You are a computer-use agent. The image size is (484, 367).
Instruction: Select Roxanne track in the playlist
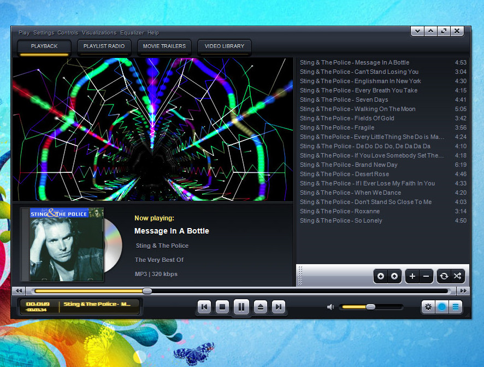(383, 211)
